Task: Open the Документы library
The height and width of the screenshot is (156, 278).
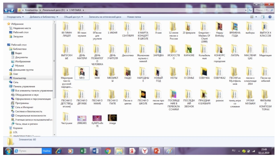Action: point(20,57)
